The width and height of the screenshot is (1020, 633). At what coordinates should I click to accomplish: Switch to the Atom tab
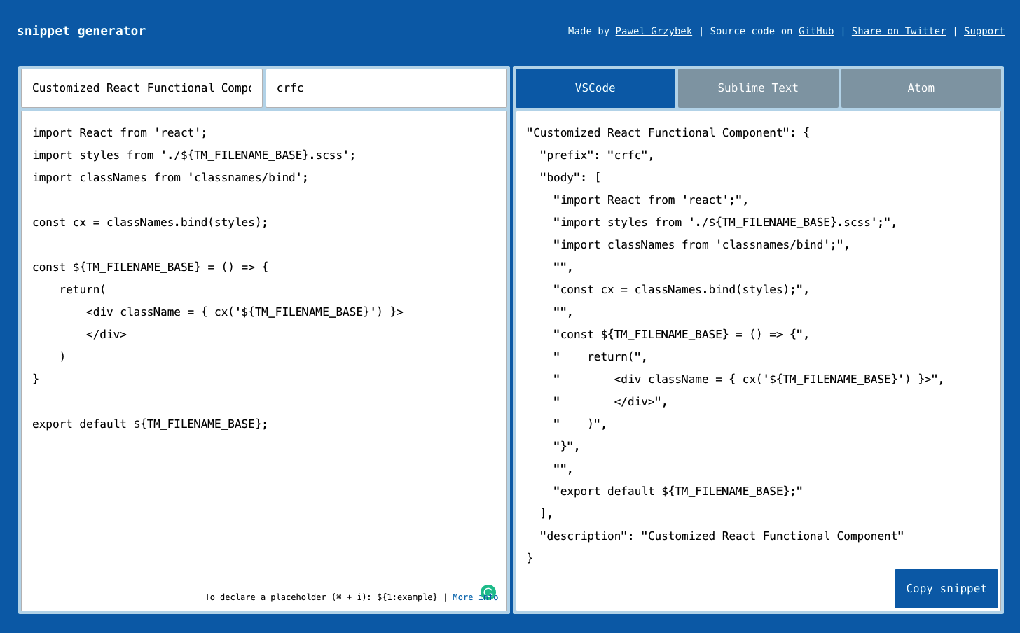pyautogui.click(x=921, y=88)
